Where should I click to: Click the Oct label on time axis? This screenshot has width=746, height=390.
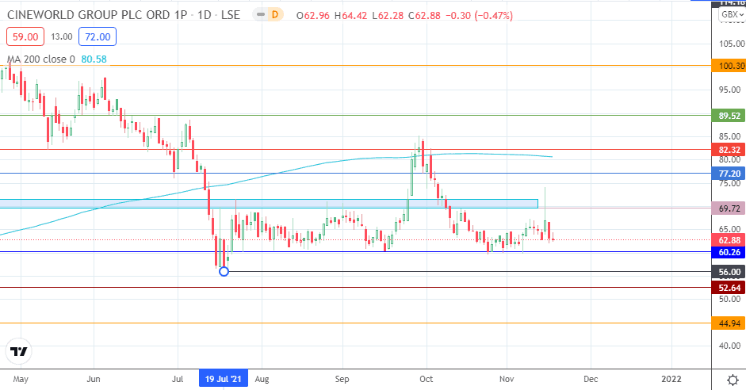point(427,379)
